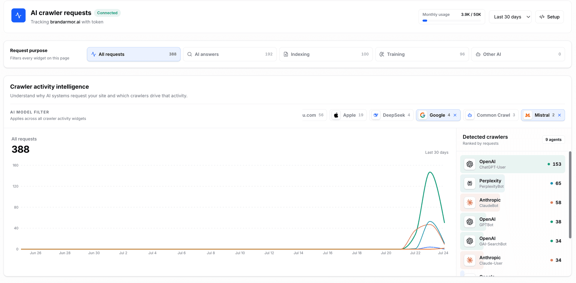Click the OpenAI logo beside ChatGPT-User
This screenshot has height=283, width=576.
click(x=470, y=164)
